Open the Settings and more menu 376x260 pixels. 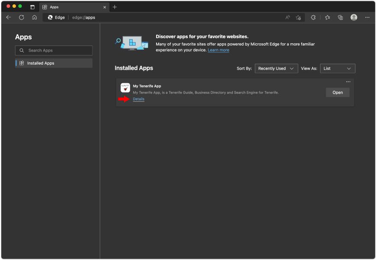tap(367, 17)
